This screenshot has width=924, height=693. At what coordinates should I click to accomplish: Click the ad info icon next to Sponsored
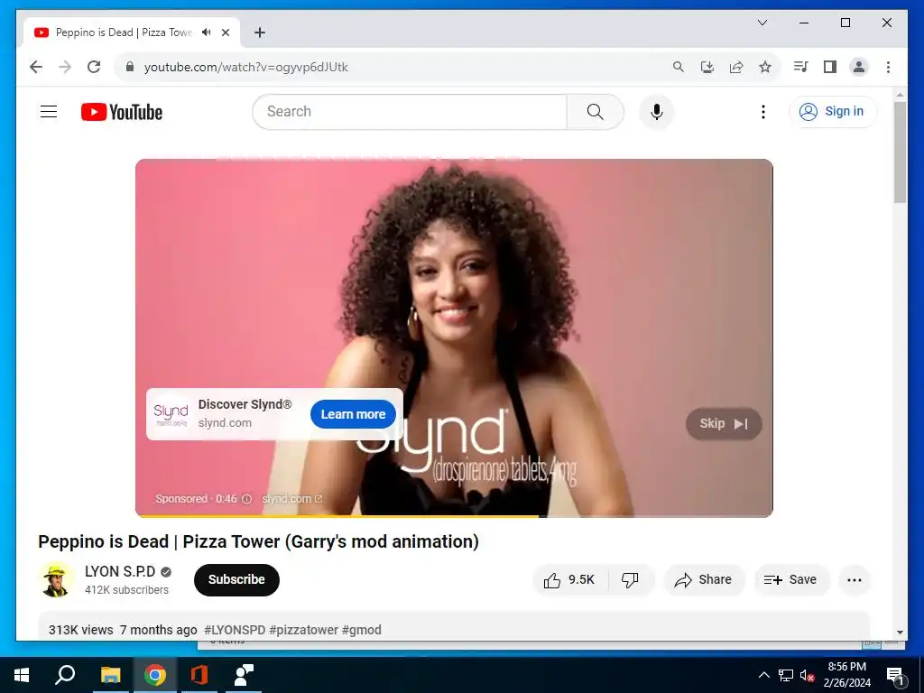coord(247,498)
